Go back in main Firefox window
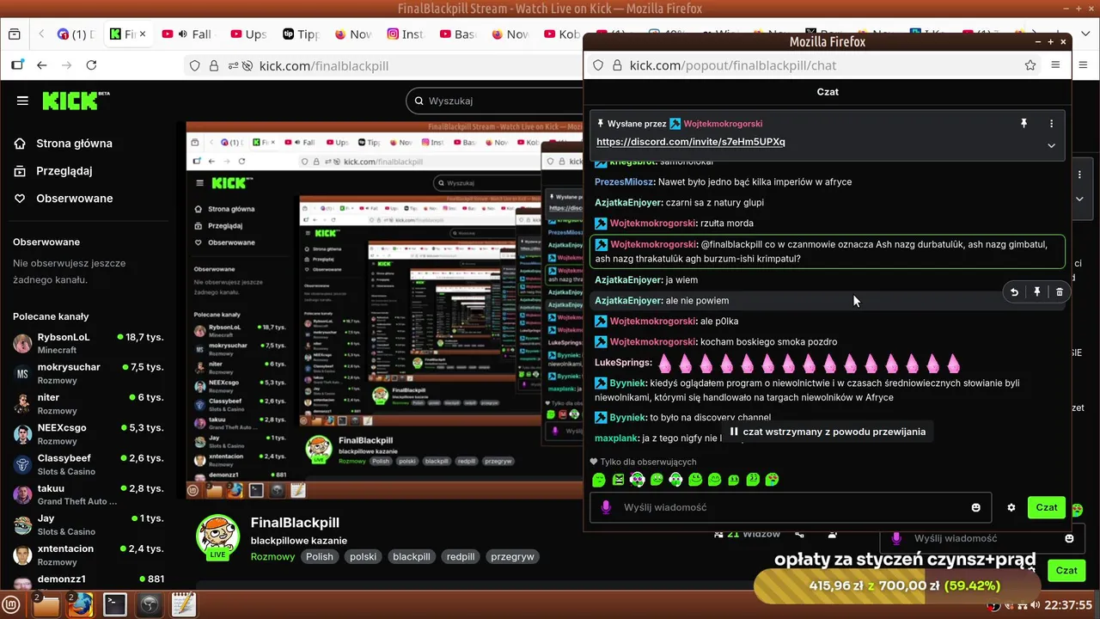Screen dimensions: 1100x619 (41, 65)
